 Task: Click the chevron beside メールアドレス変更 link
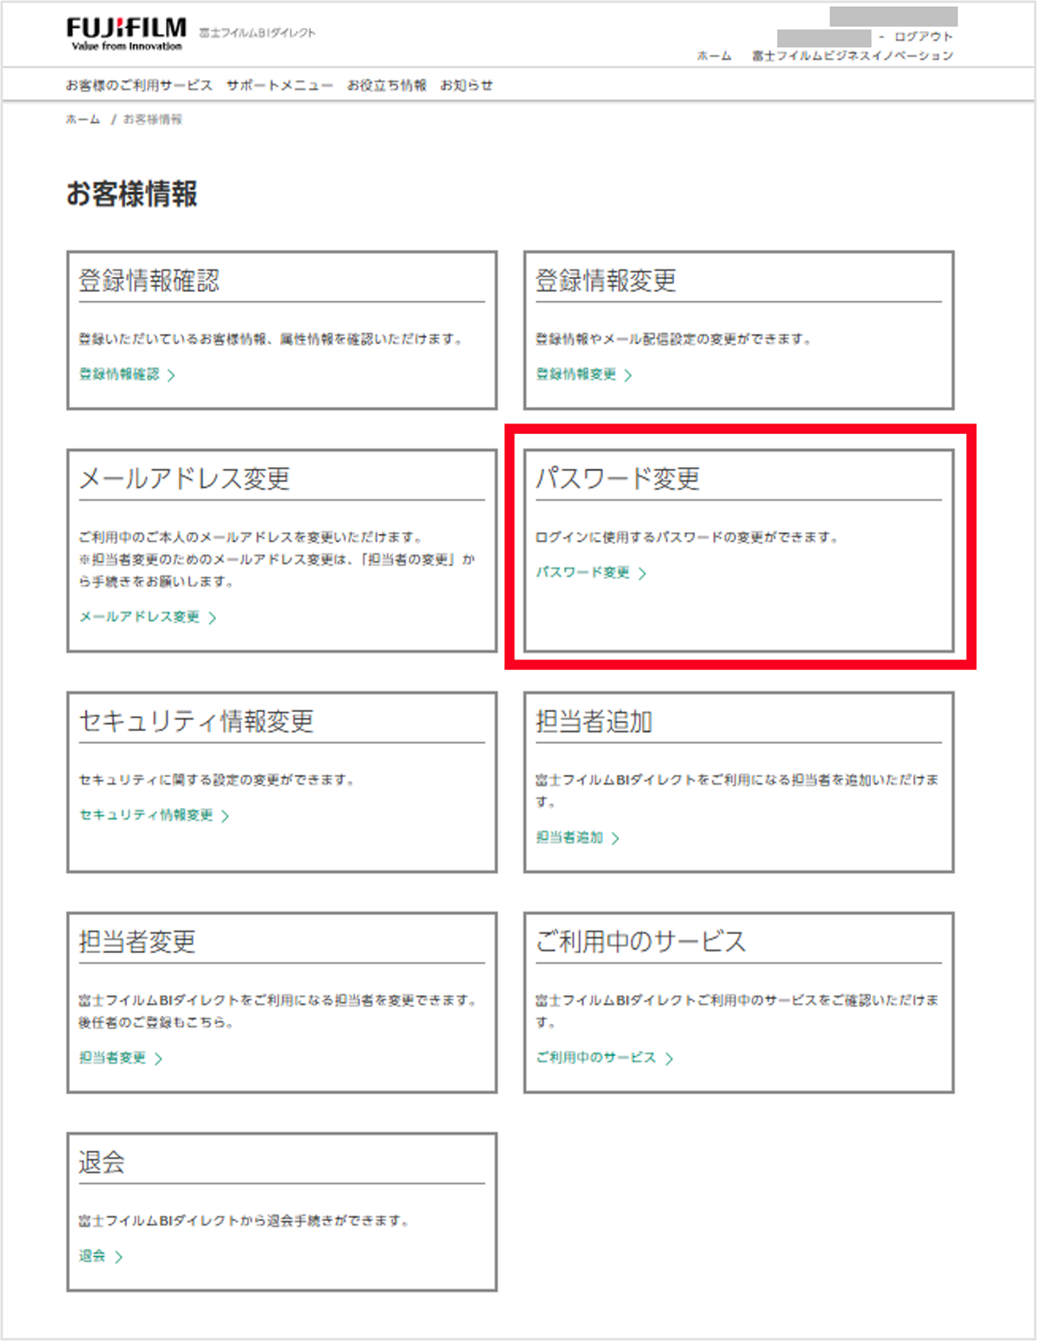point(213,618)
